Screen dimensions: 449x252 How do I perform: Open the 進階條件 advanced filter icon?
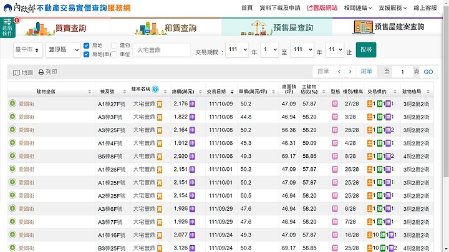[x=7, y=26]
